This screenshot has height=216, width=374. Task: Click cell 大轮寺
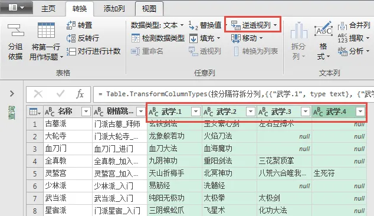point(68,136)
